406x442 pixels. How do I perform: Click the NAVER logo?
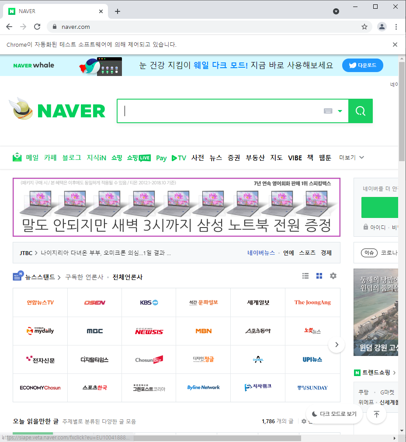point(71,111)
